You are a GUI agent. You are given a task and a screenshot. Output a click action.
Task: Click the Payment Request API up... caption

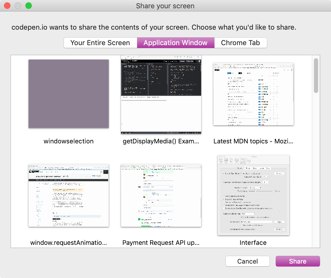[161, 243]
